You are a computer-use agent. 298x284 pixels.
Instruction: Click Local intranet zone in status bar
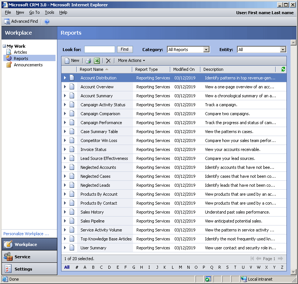tap(257, 279)
